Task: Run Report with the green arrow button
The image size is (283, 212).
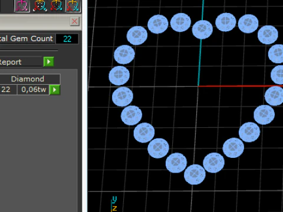Action: [x=49, y=62]
